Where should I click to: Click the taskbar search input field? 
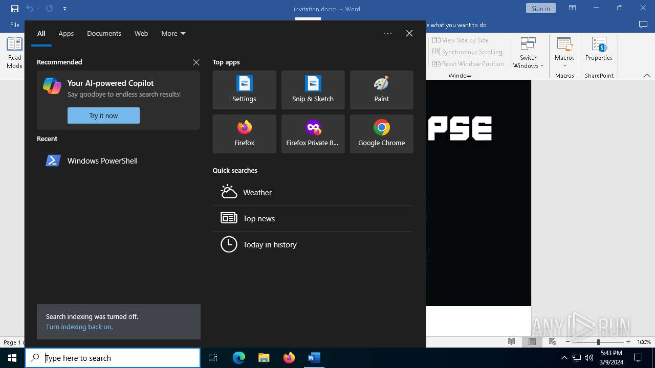pos(113,358)
